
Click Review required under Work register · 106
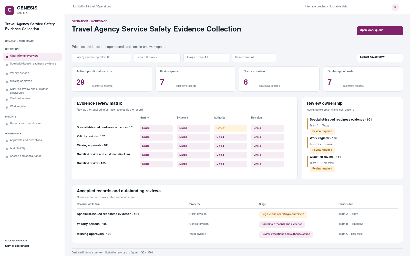tap(322, 150)
